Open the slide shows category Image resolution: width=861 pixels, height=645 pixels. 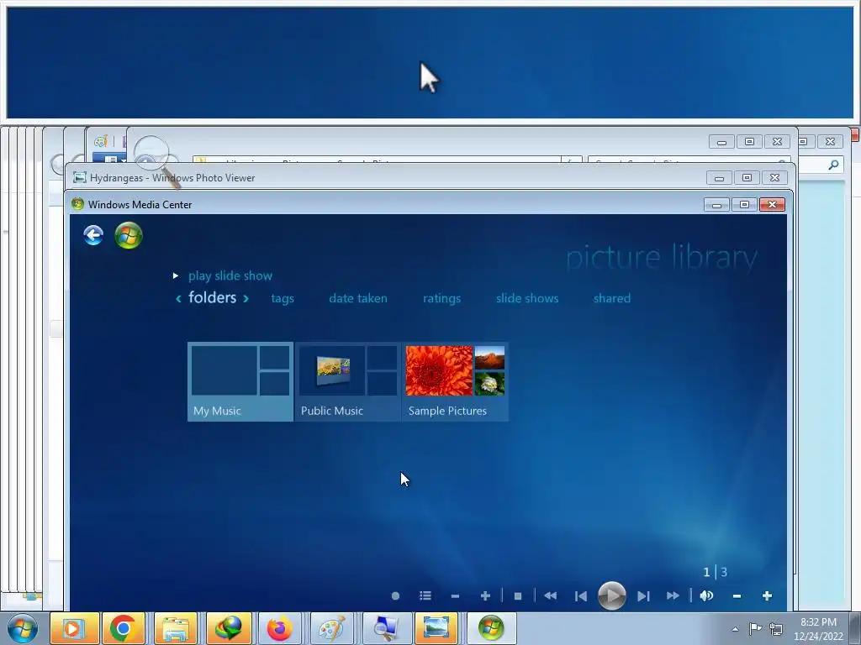coord(527,298)
